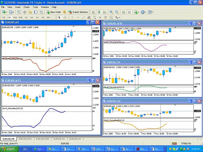Screen dimensions: 203x152
Task: Select the Text 'A' drawing tool
Action: 100,18
